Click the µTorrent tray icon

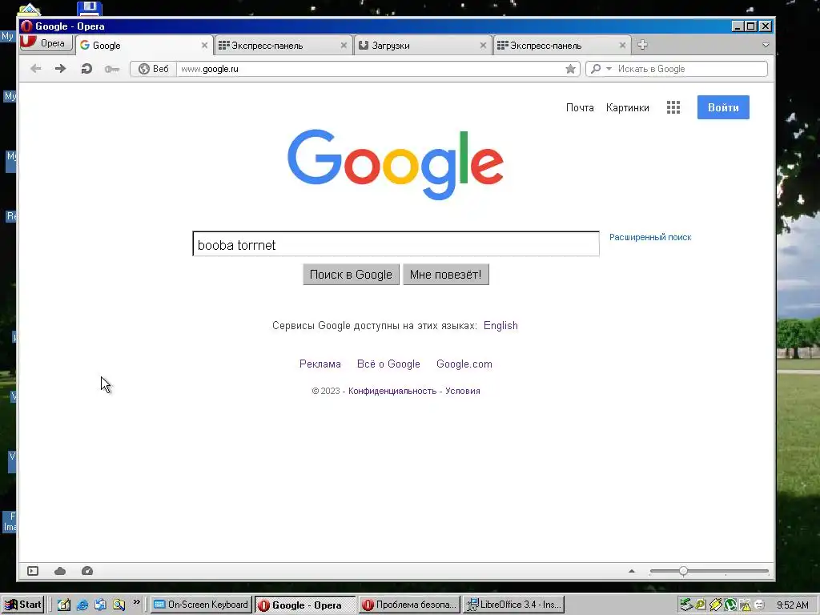730,605
